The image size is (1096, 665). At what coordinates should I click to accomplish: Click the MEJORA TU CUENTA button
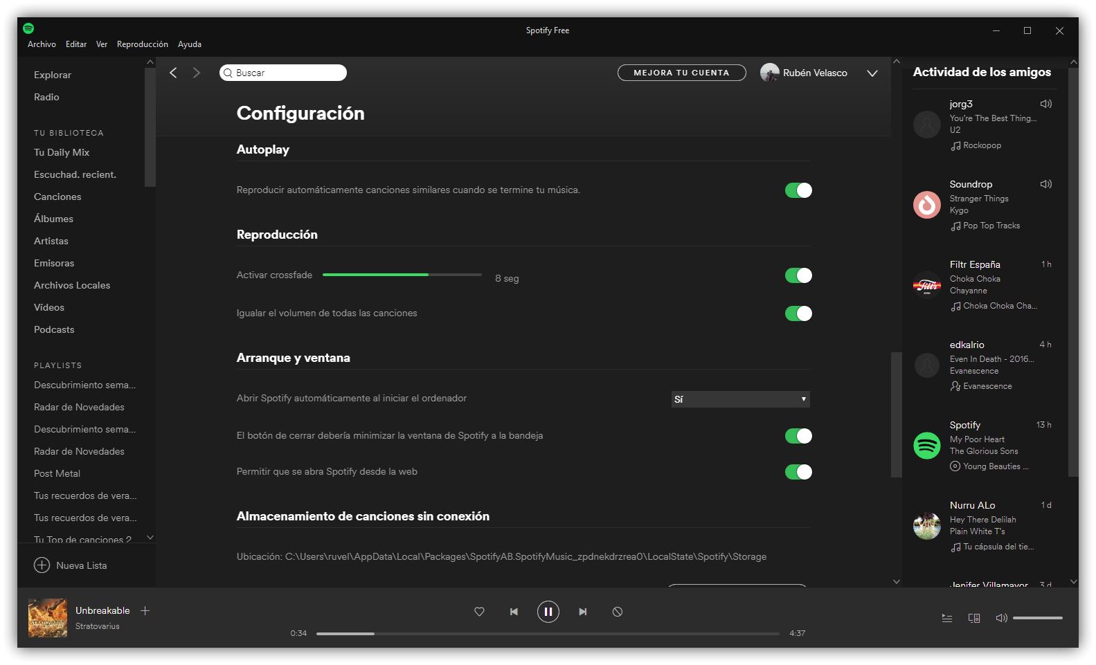click(x=681, y=73)
